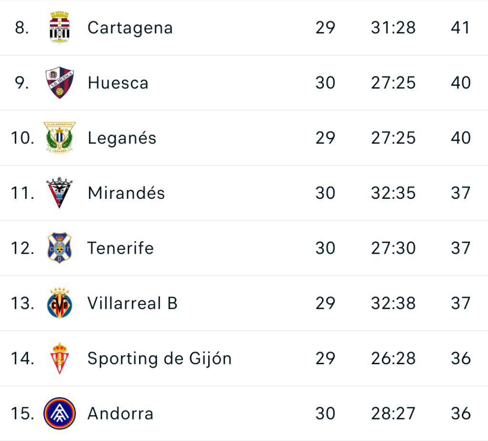Click the Andorra club crest

coord(60,413)
